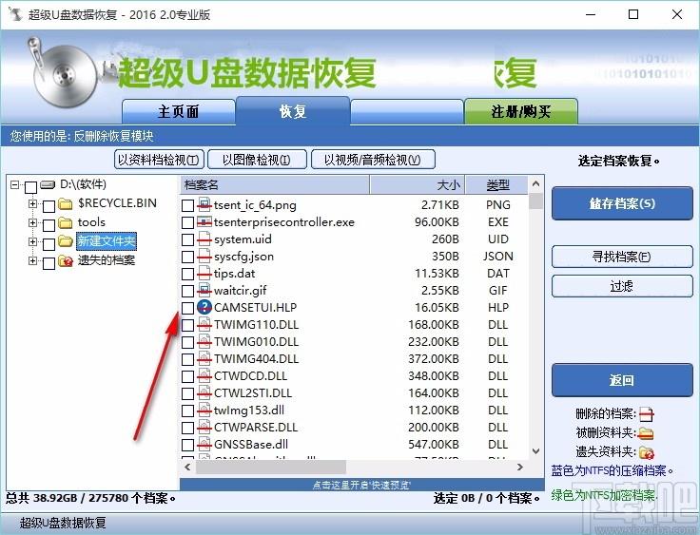
Task: Tick the syscfg.json checkbox
Action: click(188, 257)
